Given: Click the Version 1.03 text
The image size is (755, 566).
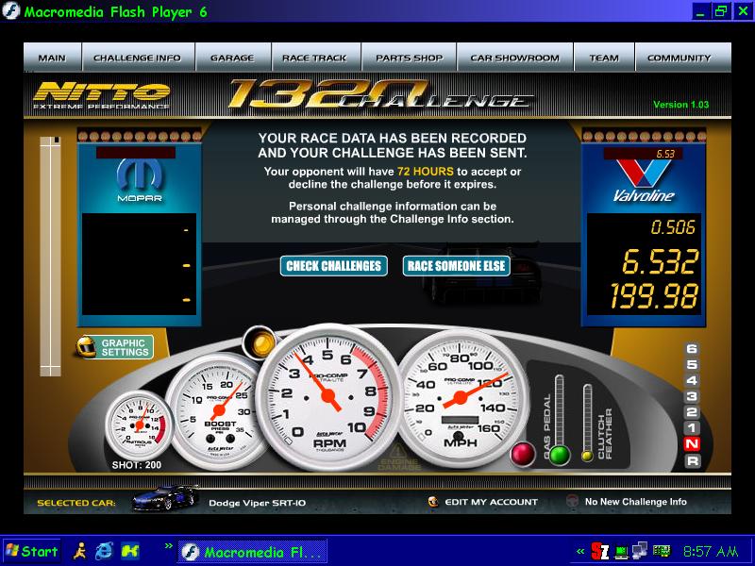Looking at the screenshot, I should 680,105.
